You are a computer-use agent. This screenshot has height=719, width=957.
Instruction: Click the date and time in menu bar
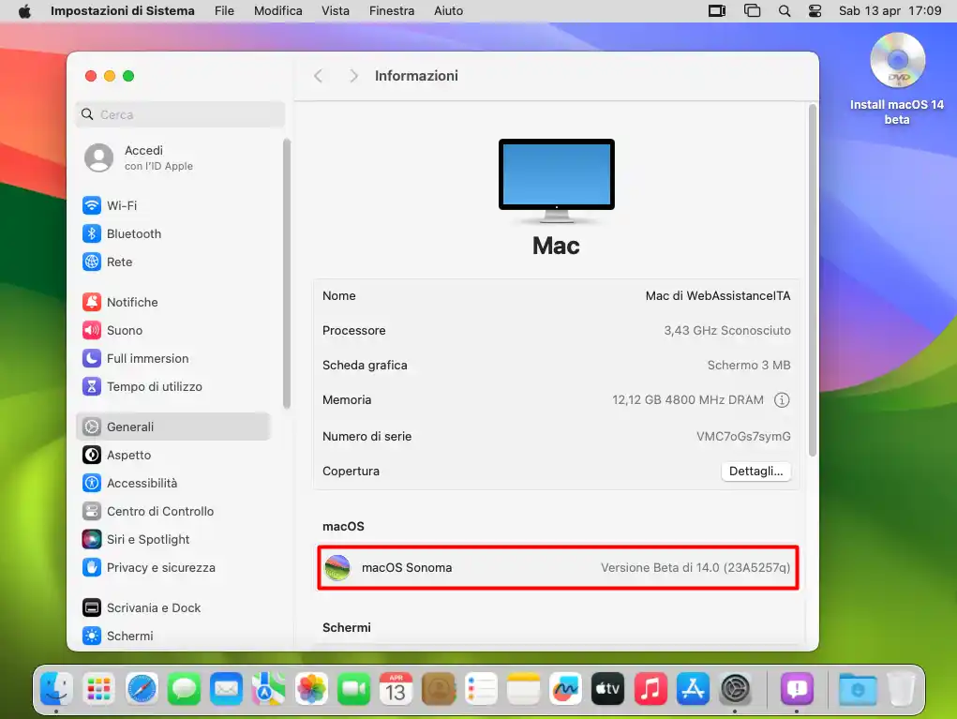coord(890,11)
